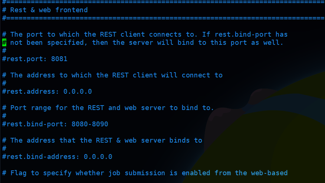Click the word 'REST' in first comment line
This screenshot has height=183, width=325.
tap(108, 34)
